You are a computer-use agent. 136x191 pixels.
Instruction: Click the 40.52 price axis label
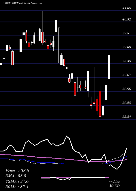point(127,19)
